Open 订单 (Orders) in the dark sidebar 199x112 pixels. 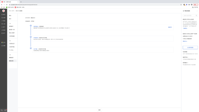[x=4, y=24]
